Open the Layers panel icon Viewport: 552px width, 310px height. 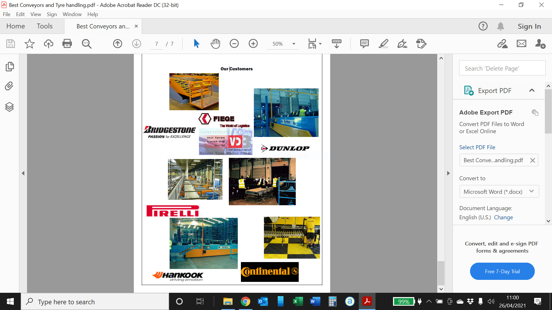(x=9, y=107)
